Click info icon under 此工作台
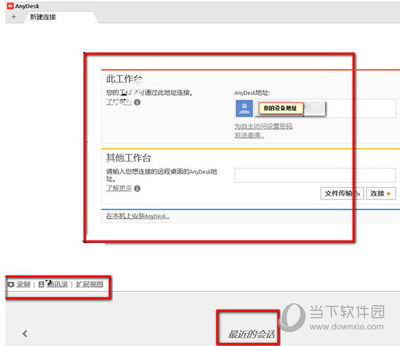 click(x=137, y=102)
